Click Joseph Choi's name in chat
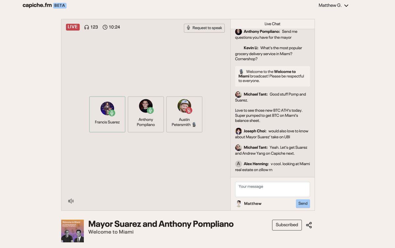 pyautogui.click(x=255, y=131)
